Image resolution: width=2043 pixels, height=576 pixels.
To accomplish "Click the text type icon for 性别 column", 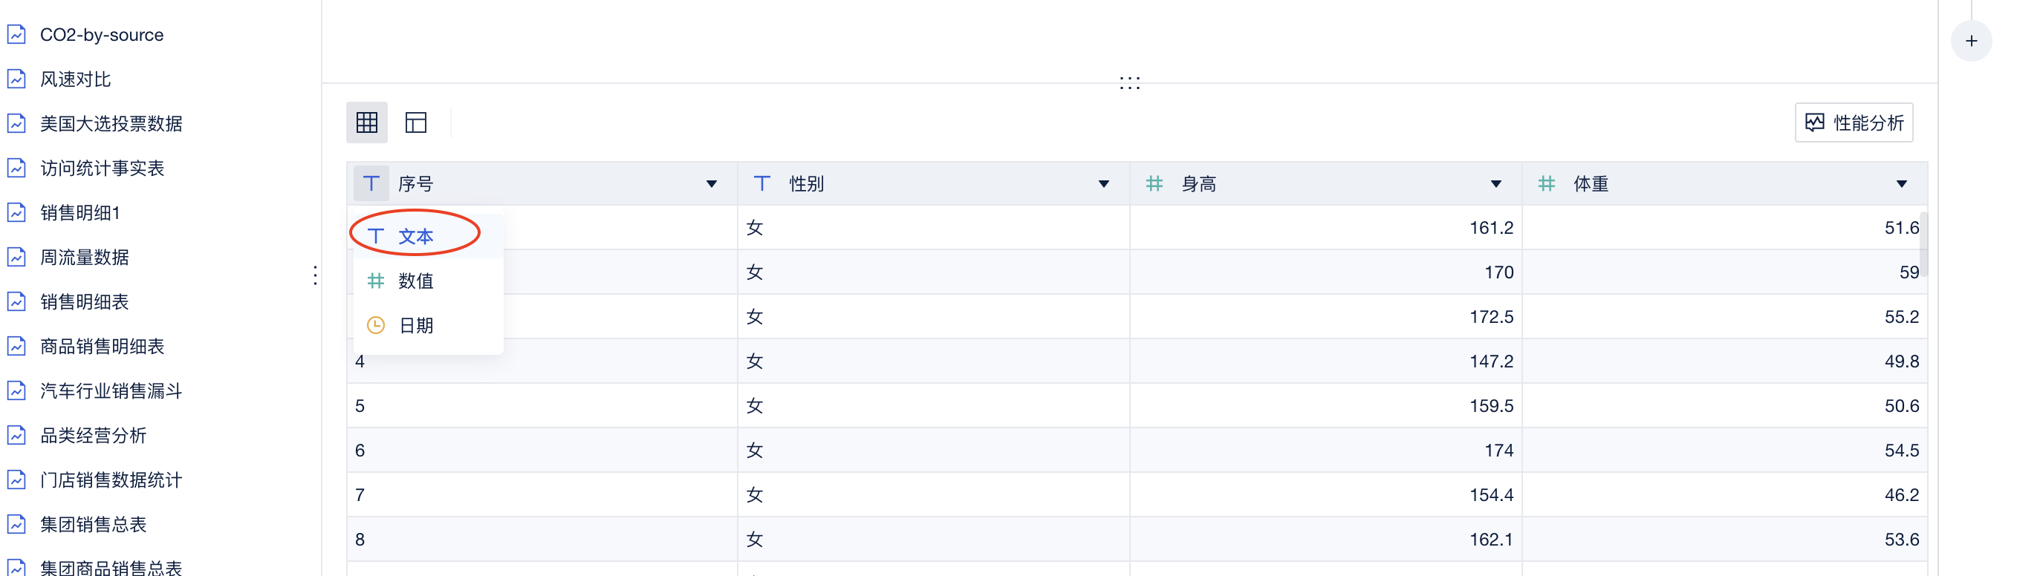I will pyautogui.click(x=761, y=184).
